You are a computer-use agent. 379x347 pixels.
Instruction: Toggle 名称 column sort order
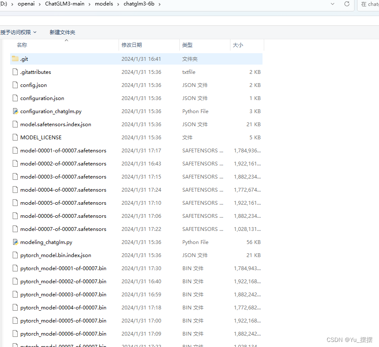(x=22, y=44)
